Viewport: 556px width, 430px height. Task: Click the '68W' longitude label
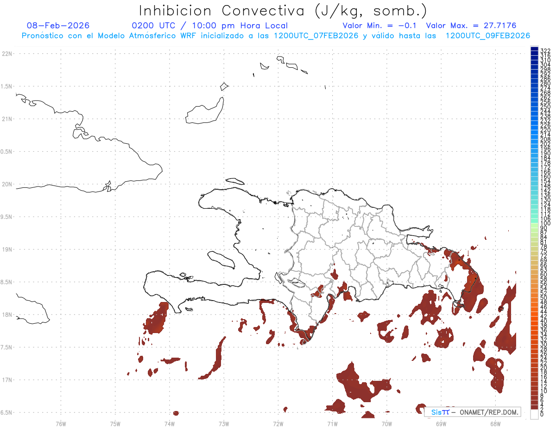pos(495,424)
